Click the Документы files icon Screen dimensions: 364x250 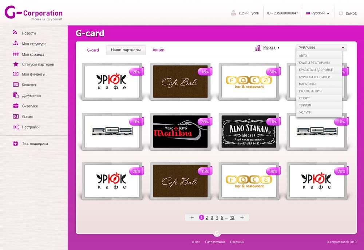[x=16, y=95]
